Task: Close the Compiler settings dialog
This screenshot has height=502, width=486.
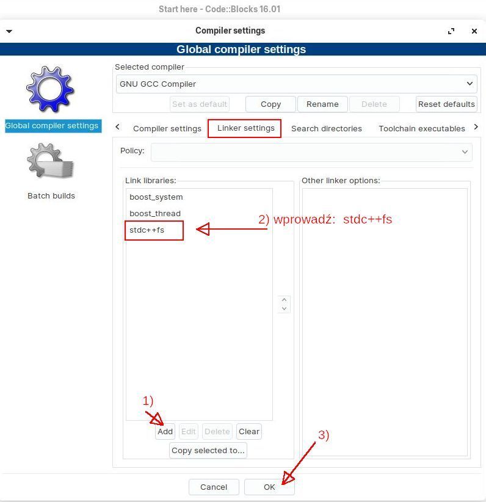Action: click(474, 31)
